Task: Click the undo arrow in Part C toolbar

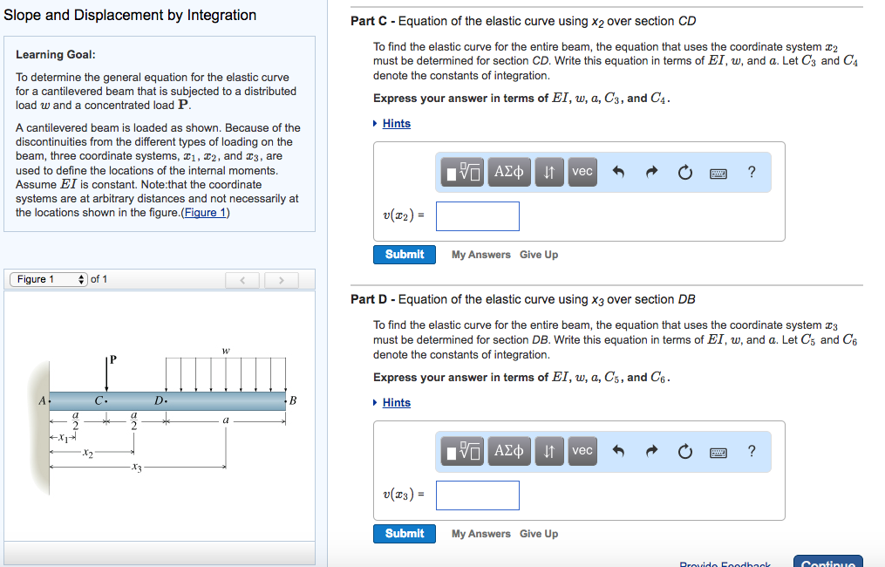Action: pyautogui.click(x=621, y=172)
